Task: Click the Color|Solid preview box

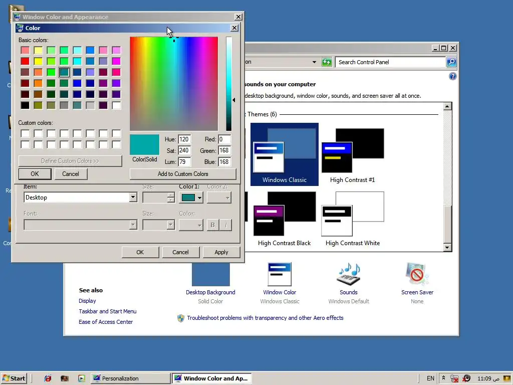Action: click(145, 144)
